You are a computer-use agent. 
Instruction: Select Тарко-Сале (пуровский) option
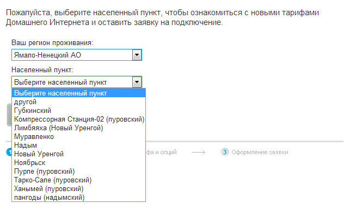(78, 180)
